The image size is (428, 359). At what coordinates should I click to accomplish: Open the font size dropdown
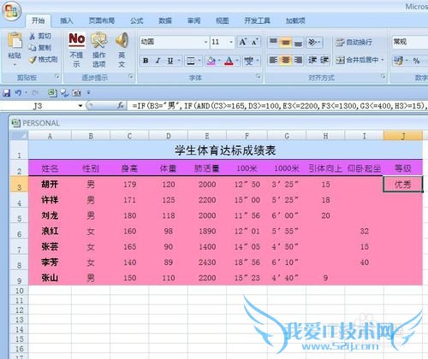tap(231, 42)
